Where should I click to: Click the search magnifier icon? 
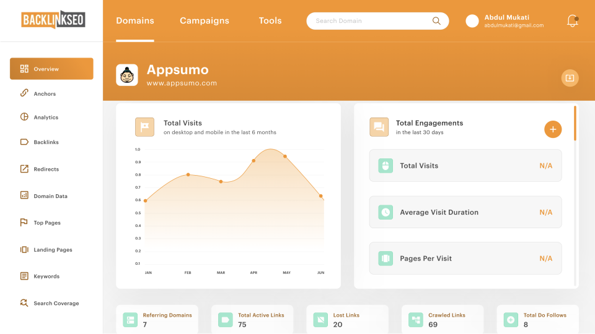pos(436,21)
